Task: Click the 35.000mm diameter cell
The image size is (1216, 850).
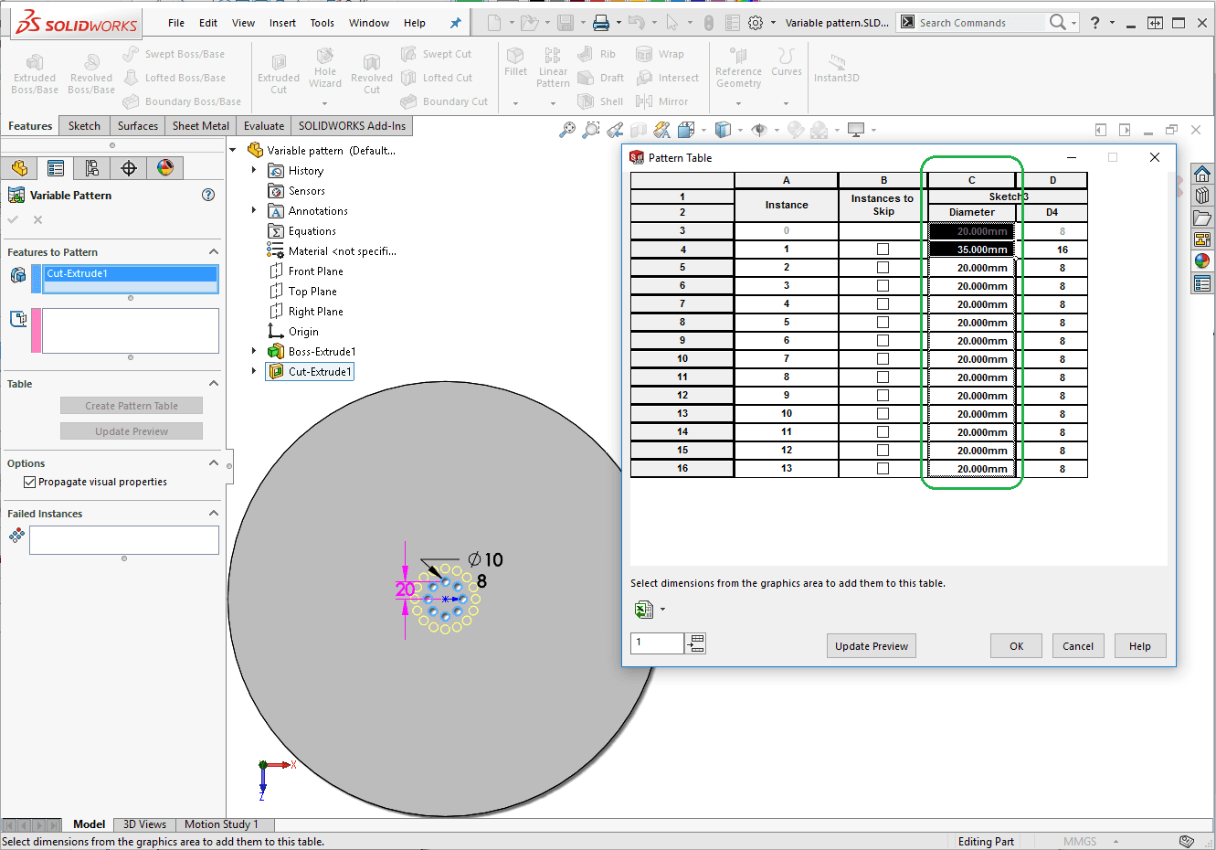Action: coord(972,250)
